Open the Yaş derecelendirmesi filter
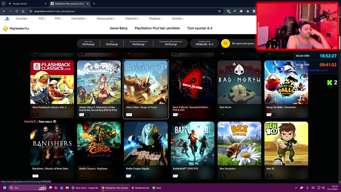This screenshot has width=341, height=192. pyautogui.click(x=139, y=43)
